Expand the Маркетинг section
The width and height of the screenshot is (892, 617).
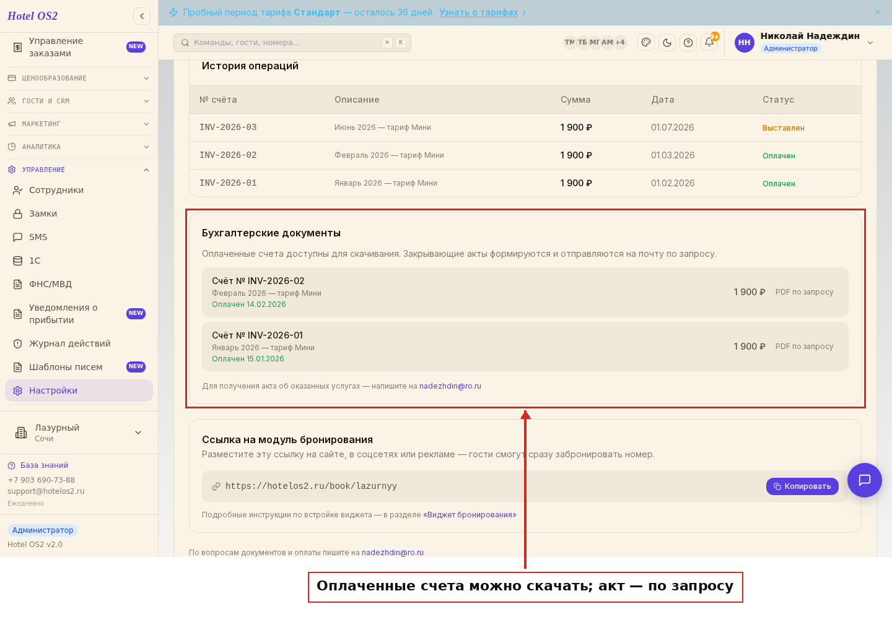click(x=79, y=124)
